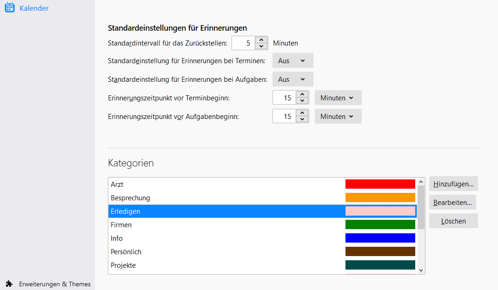498x290 pixels.
Task: Click the red Arzt color swatch
Action: click(x=380, y=184)
